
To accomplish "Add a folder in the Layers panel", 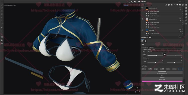I will (180, 5).
